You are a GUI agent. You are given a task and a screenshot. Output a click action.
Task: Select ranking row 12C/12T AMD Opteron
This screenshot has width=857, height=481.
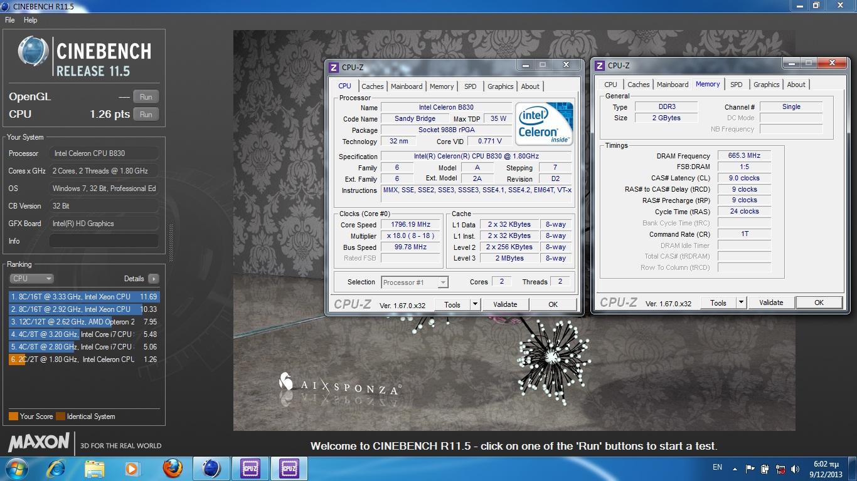coord(84,322)
